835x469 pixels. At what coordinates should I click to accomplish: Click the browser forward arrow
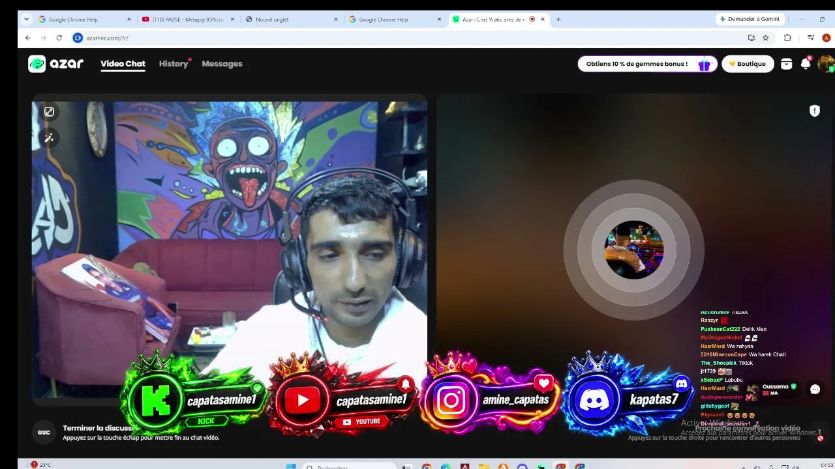44,38
